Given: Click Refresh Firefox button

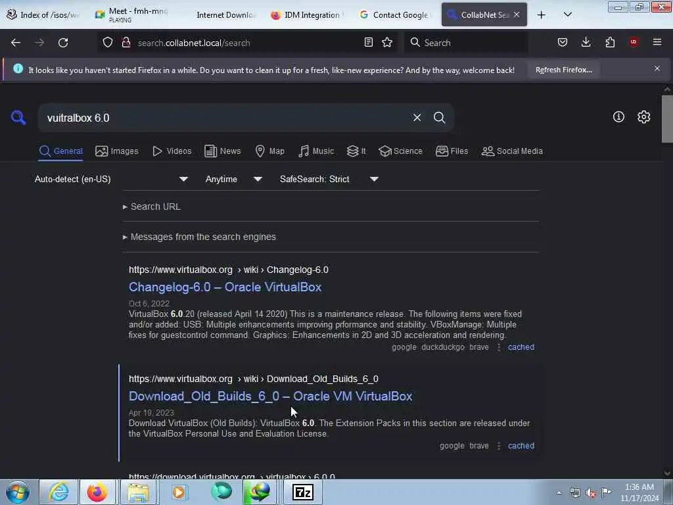Looking at the screenshot, I should click(x=563, y=70).
